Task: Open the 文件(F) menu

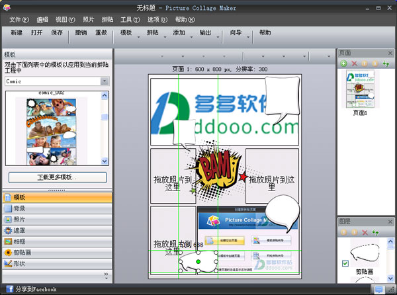Action: click(x=19, y=19)
